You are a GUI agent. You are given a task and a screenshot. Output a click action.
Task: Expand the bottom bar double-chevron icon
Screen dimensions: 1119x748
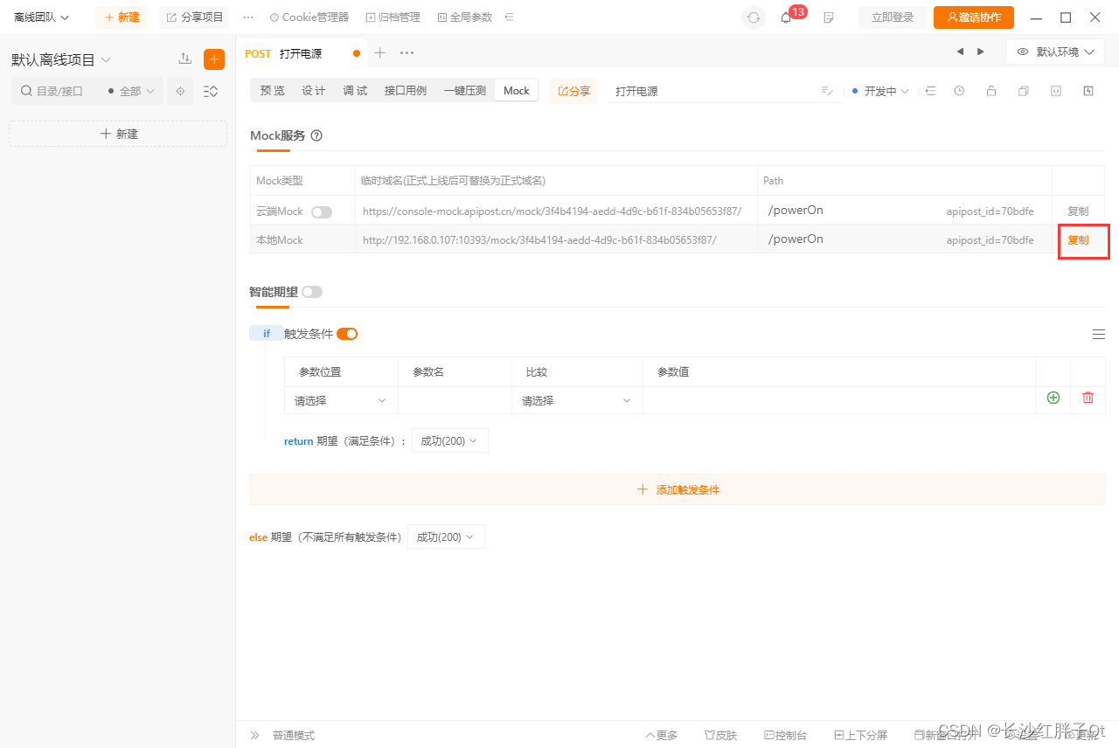click(x=255, y=736)
